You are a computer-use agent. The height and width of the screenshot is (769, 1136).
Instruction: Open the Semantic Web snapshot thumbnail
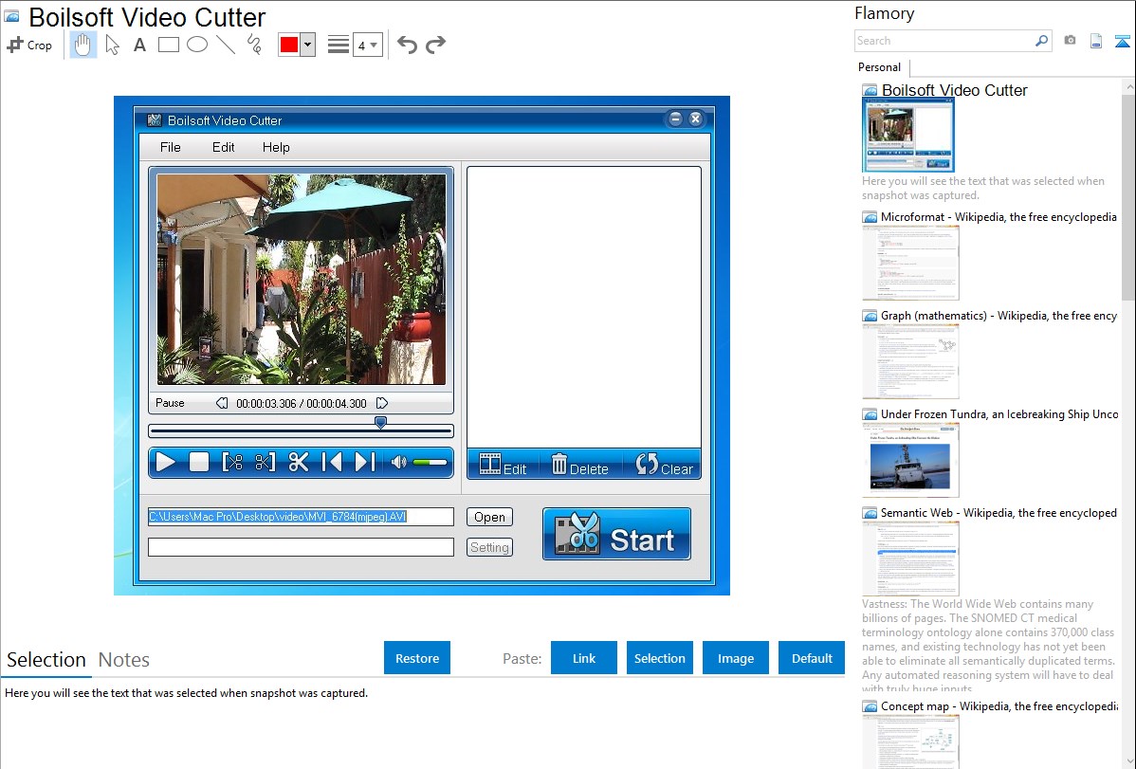pos(910,558)
